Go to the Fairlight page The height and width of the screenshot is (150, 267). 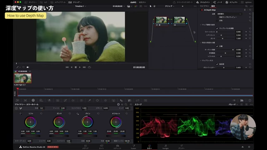point(165,147)
